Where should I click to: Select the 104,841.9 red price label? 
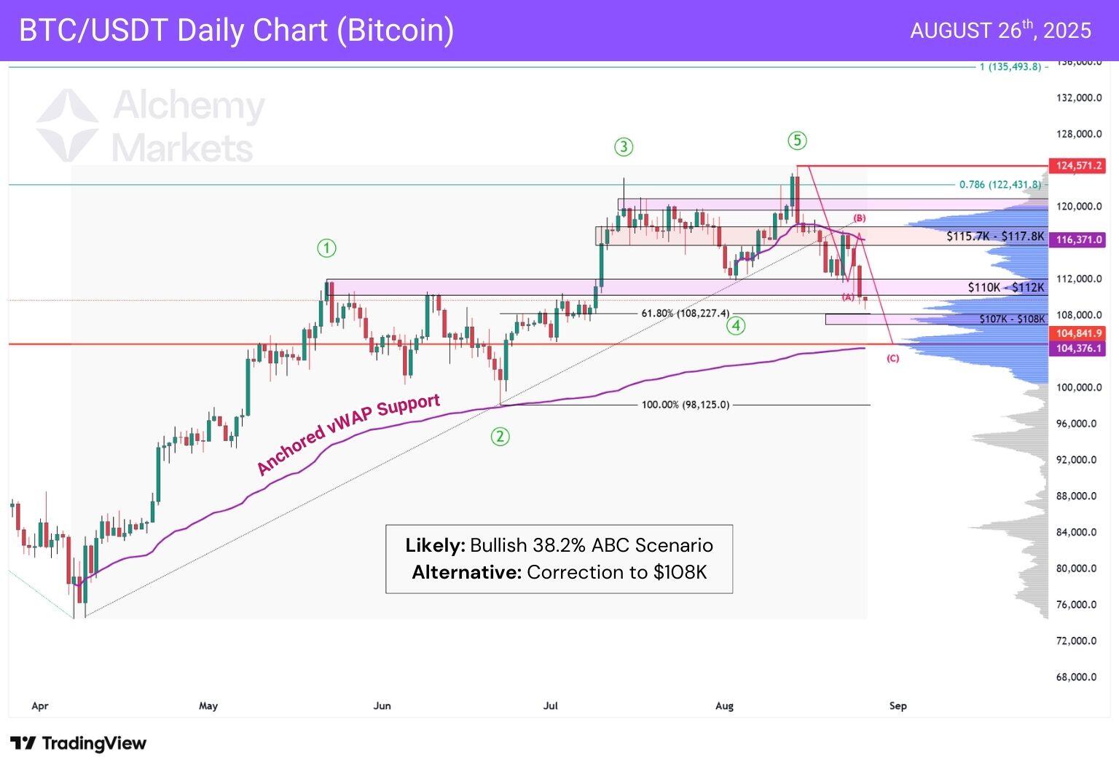[x=1076, y=333]
